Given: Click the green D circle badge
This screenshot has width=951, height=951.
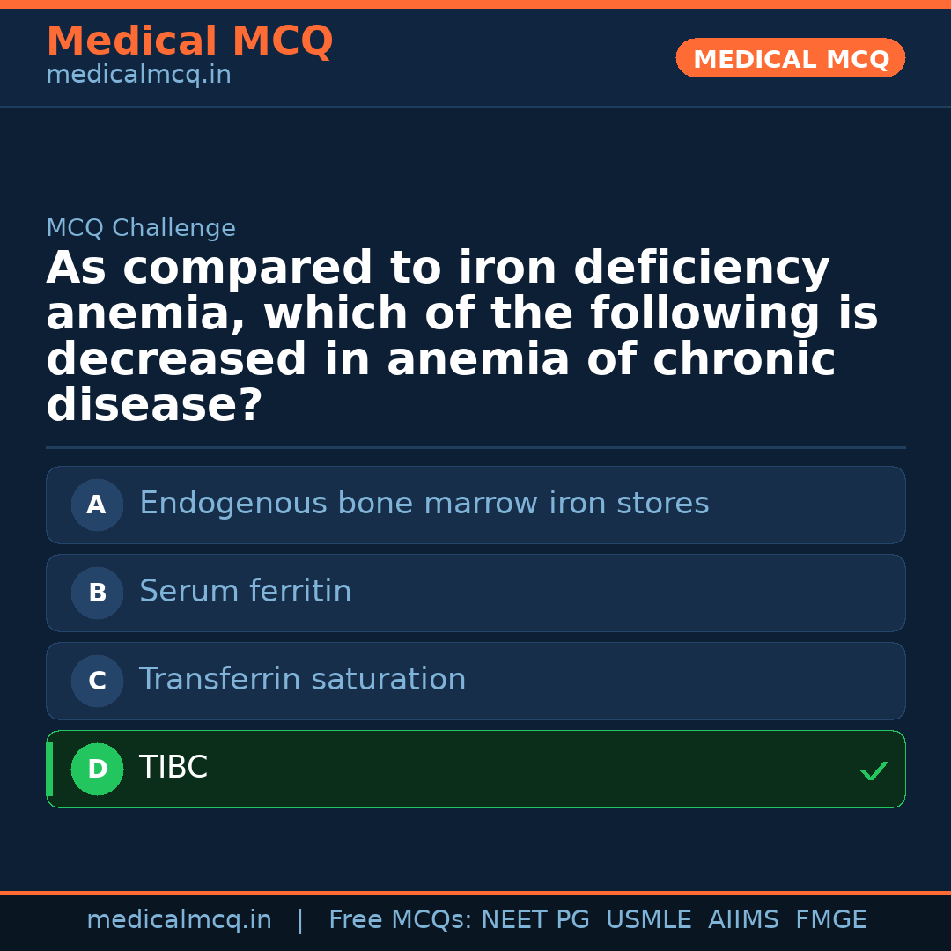Looking at the screenshot, I should pos(97,769).
